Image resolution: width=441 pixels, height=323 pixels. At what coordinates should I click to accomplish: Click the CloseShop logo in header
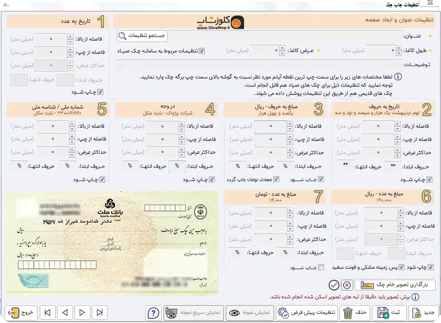(220, 22)
